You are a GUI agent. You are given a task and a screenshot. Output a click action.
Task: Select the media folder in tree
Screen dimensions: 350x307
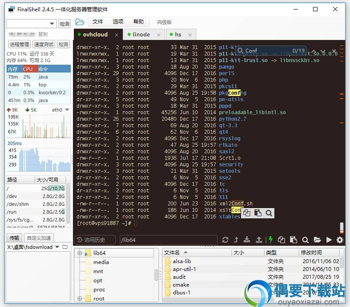tap(101, 262)
